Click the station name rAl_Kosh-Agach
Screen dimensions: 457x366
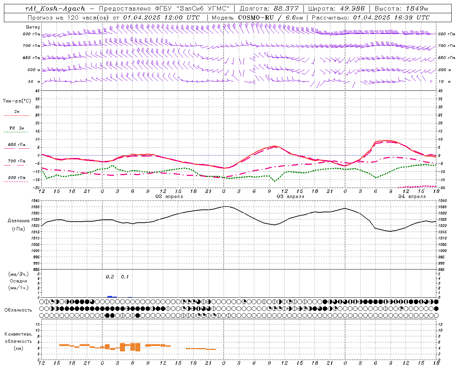[x=55, y=9]
